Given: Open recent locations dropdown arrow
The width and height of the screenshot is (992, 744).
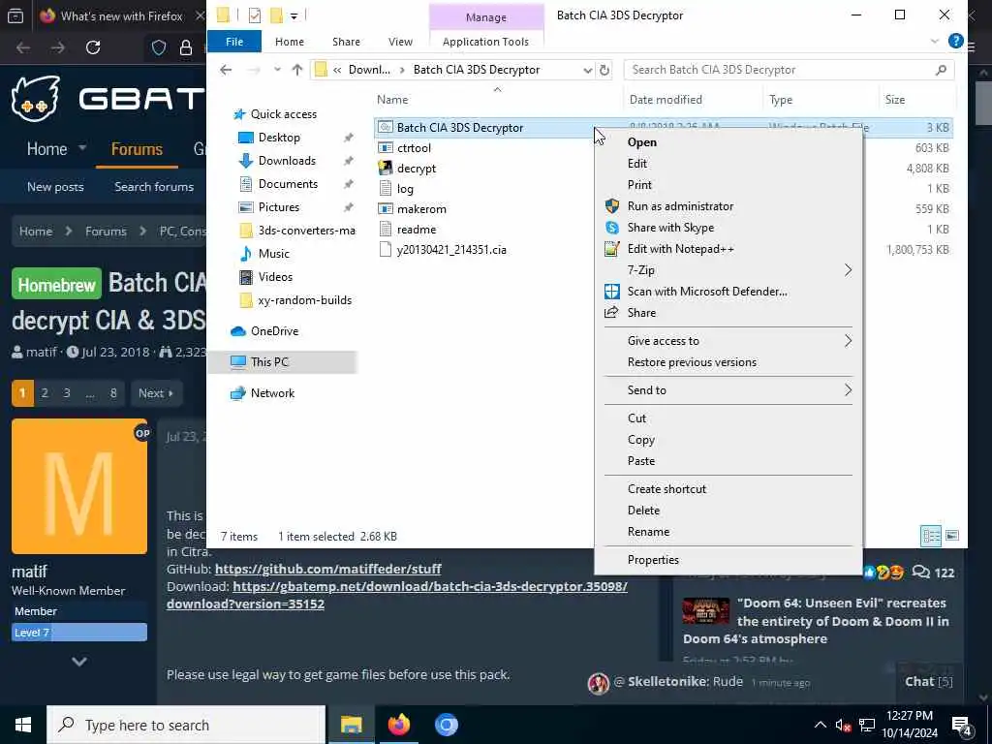Looking at the screenshot, I should click(277, 70).
